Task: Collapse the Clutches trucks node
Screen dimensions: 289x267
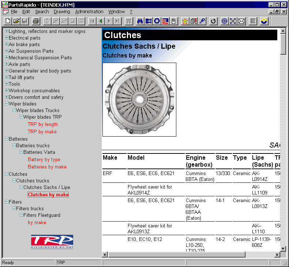Action: (14, 181)
